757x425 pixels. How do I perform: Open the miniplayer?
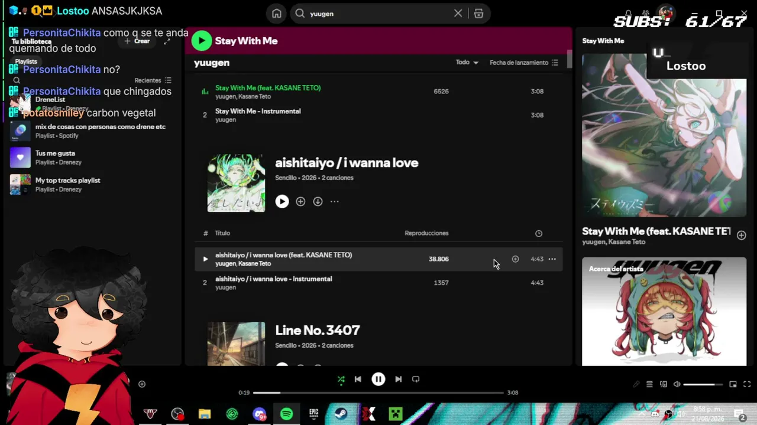(733, 384)
